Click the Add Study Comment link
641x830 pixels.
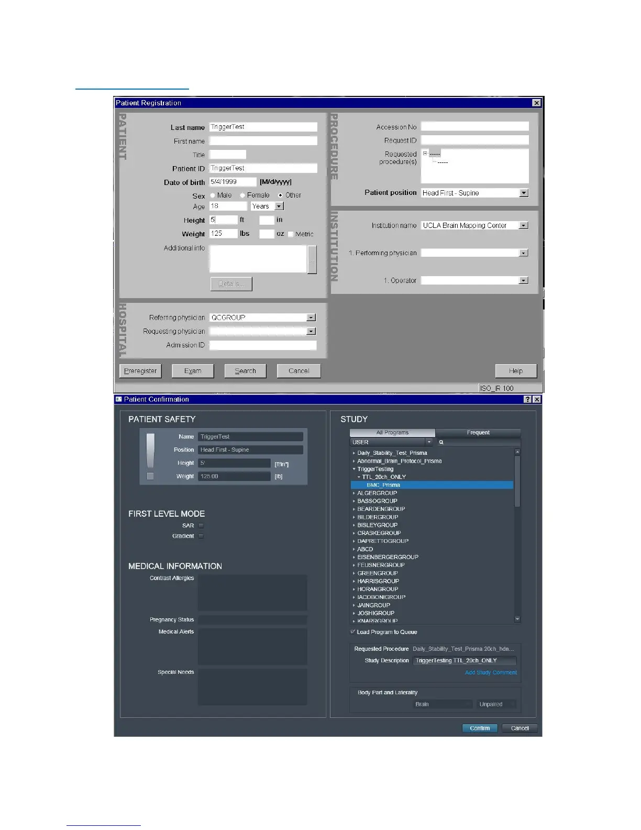491,673
